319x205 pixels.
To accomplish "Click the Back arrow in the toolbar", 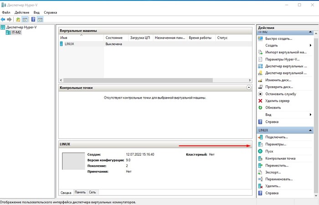I will (x=3, y=20).
